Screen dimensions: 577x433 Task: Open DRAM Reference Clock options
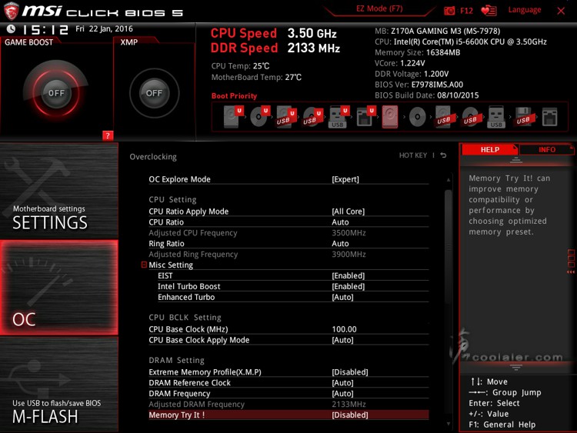pos(288,382)
